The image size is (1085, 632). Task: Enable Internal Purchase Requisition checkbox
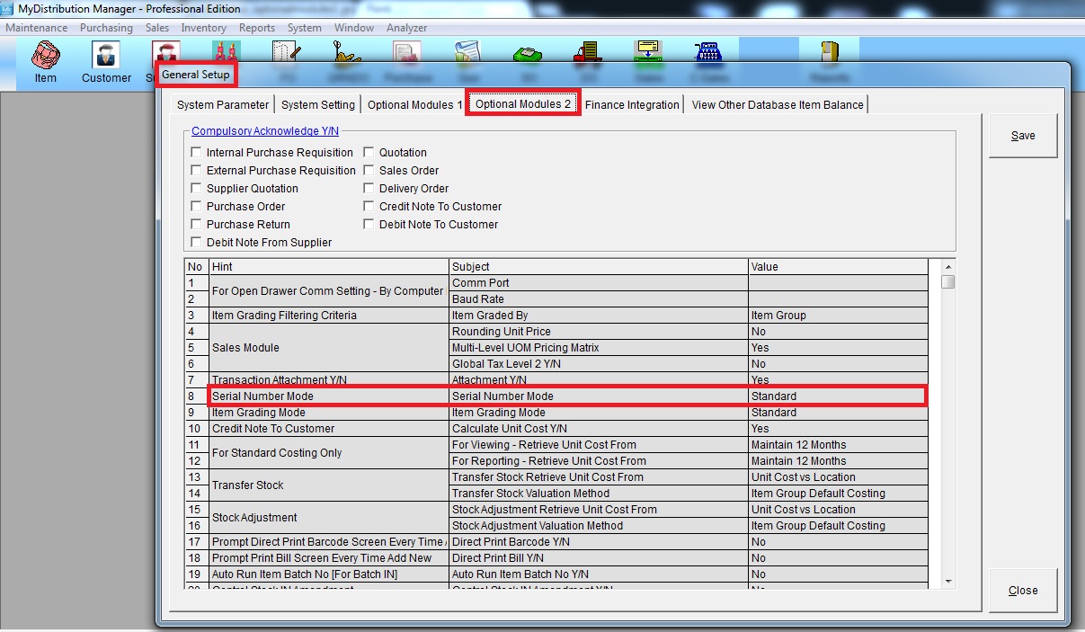point(197,153)
